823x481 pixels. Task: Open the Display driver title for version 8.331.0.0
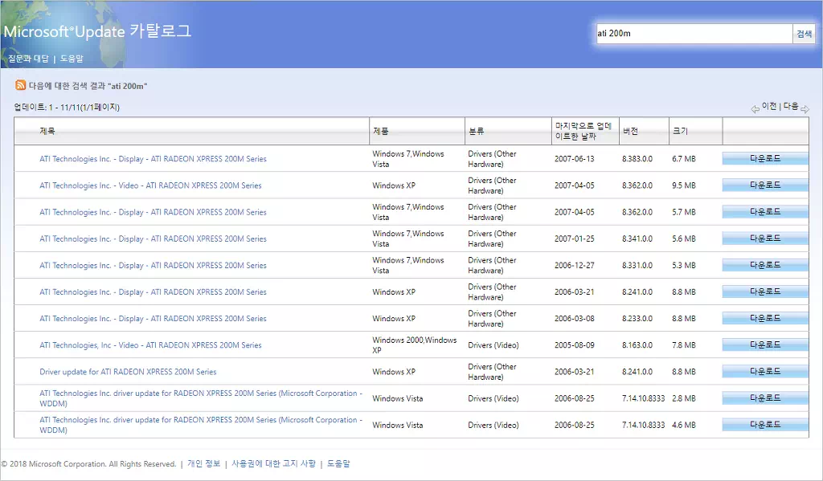pos(153,266)
